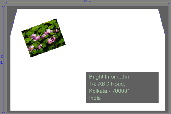Click the 'Kolkata - 700001' address line

tap(109, 91)
